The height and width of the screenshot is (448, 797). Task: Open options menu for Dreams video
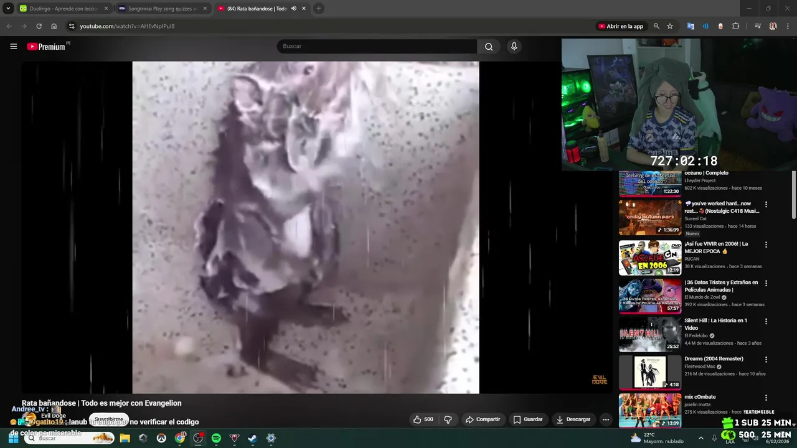click(x=766, y=360)
